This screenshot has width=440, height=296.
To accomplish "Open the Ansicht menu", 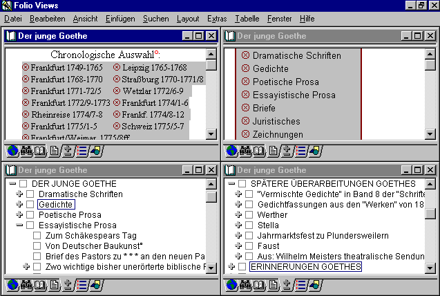I will pyautogui.click(x=86, y=19).
